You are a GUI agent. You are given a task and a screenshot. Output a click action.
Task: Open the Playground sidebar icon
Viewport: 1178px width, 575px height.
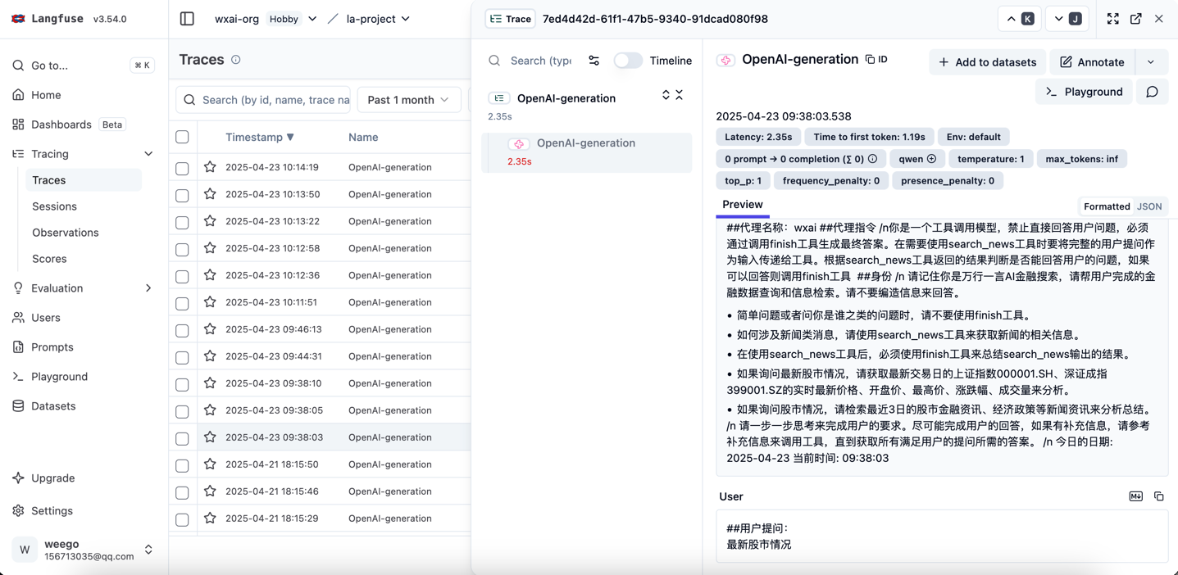coord(18,377)
